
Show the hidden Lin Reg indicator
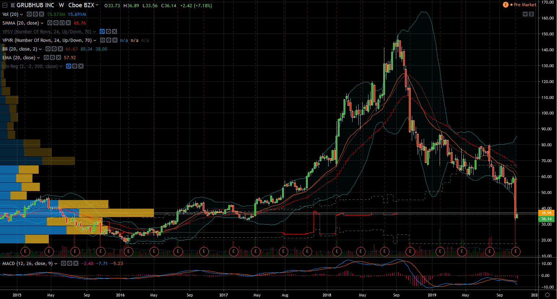[x=69, y=66]
